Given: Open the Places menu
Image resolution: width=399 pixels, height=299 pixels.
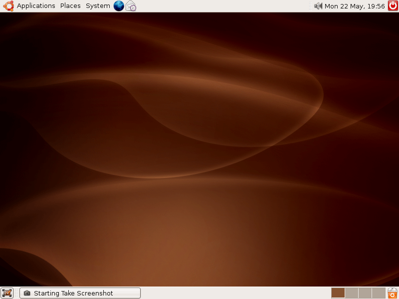Looking at the screenshot, I should tap(70, 6).
